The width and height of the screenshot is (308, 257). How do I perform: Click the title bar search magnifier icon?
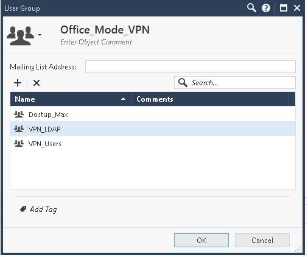[251, 8]
